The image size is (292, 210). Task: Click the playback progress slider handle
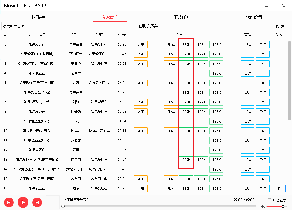tap(63, 206)
